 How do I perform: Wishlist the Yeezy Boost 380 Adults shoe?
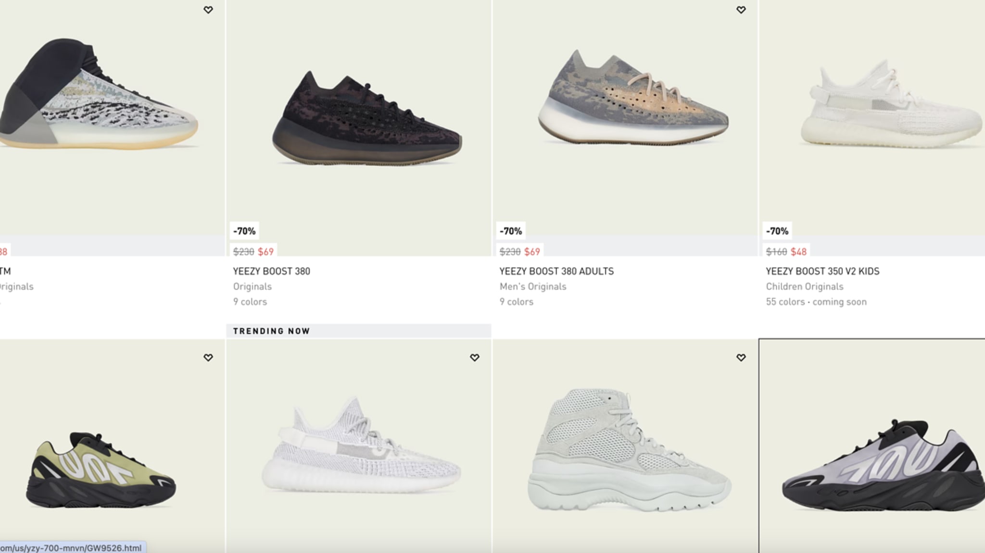[741, 10]
